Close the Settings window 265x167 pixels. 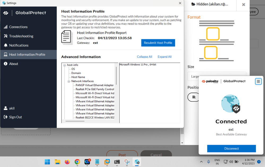(x=180, y=3)
